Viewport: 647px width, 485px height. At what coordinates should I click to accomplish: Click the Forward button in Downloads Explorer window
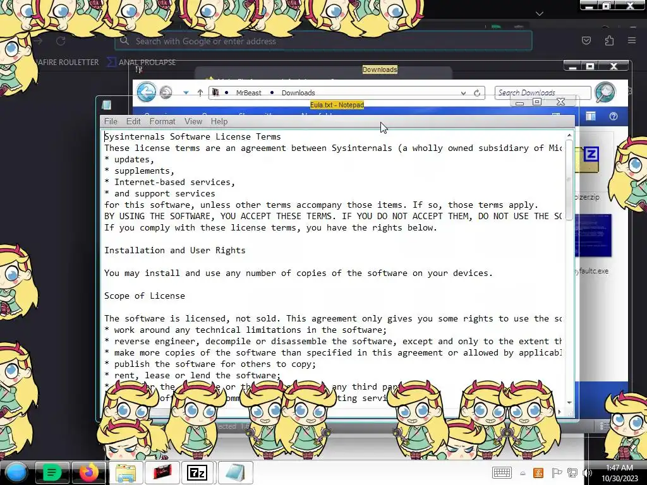point(166,92)
